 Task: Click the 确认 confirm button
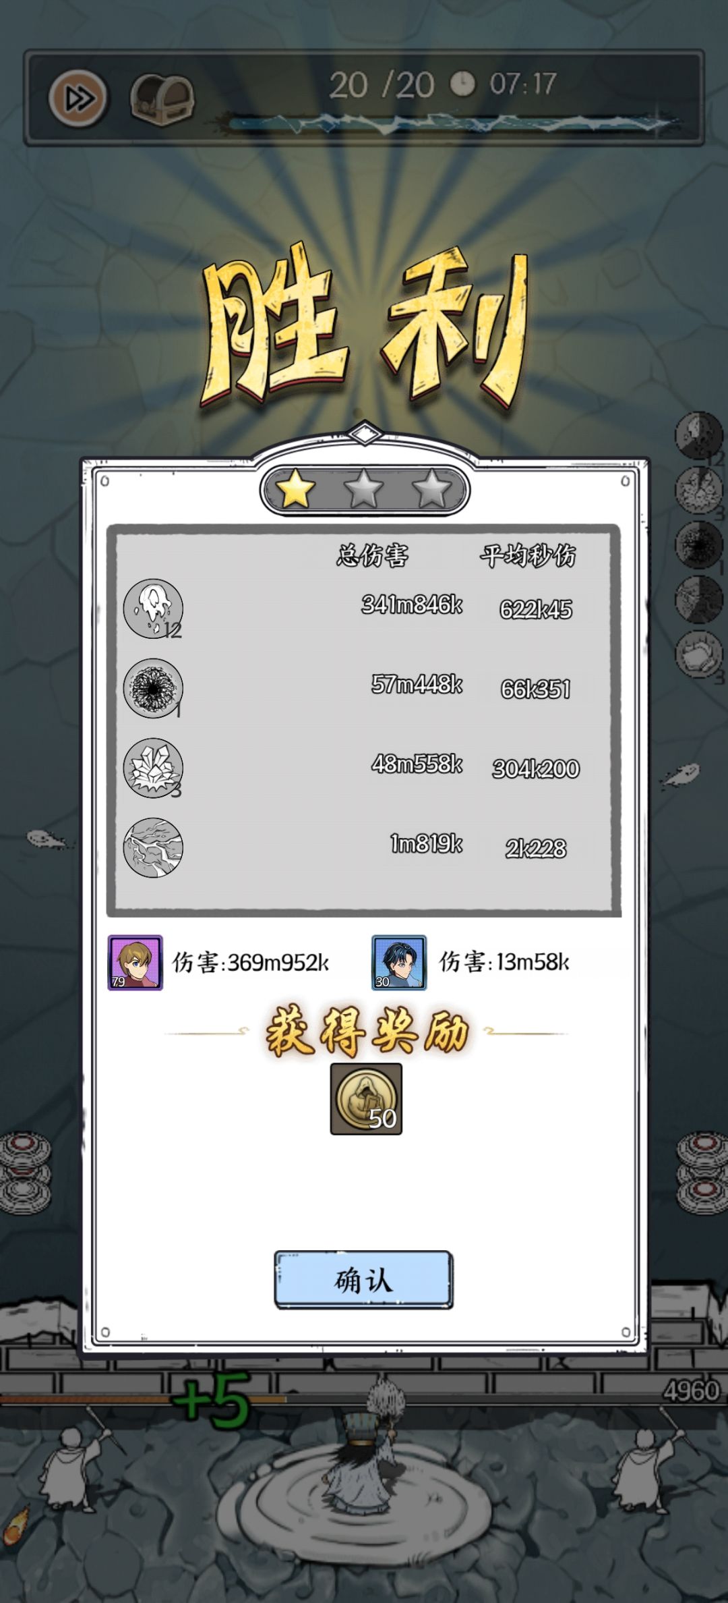tap(363, 1280)
